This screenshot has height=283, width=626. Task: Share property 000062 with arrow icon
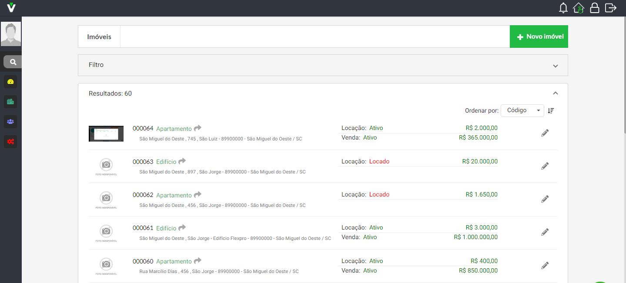198,195
